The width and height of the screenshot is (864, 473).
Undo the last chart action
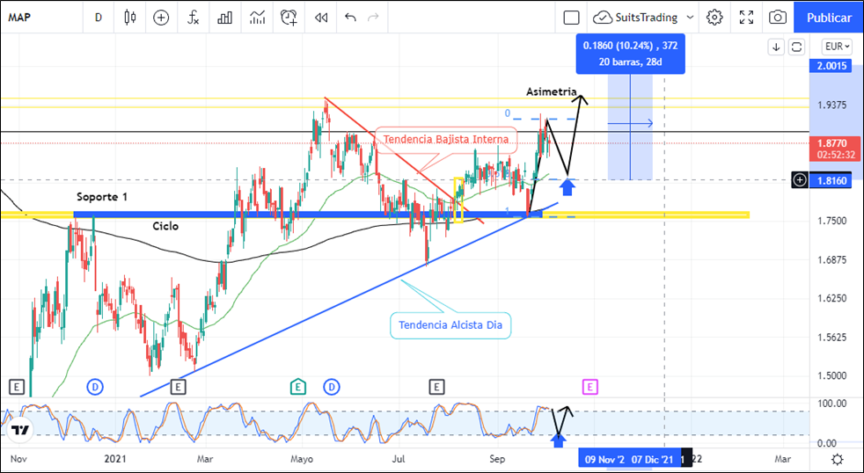click(x=350, y=17)
